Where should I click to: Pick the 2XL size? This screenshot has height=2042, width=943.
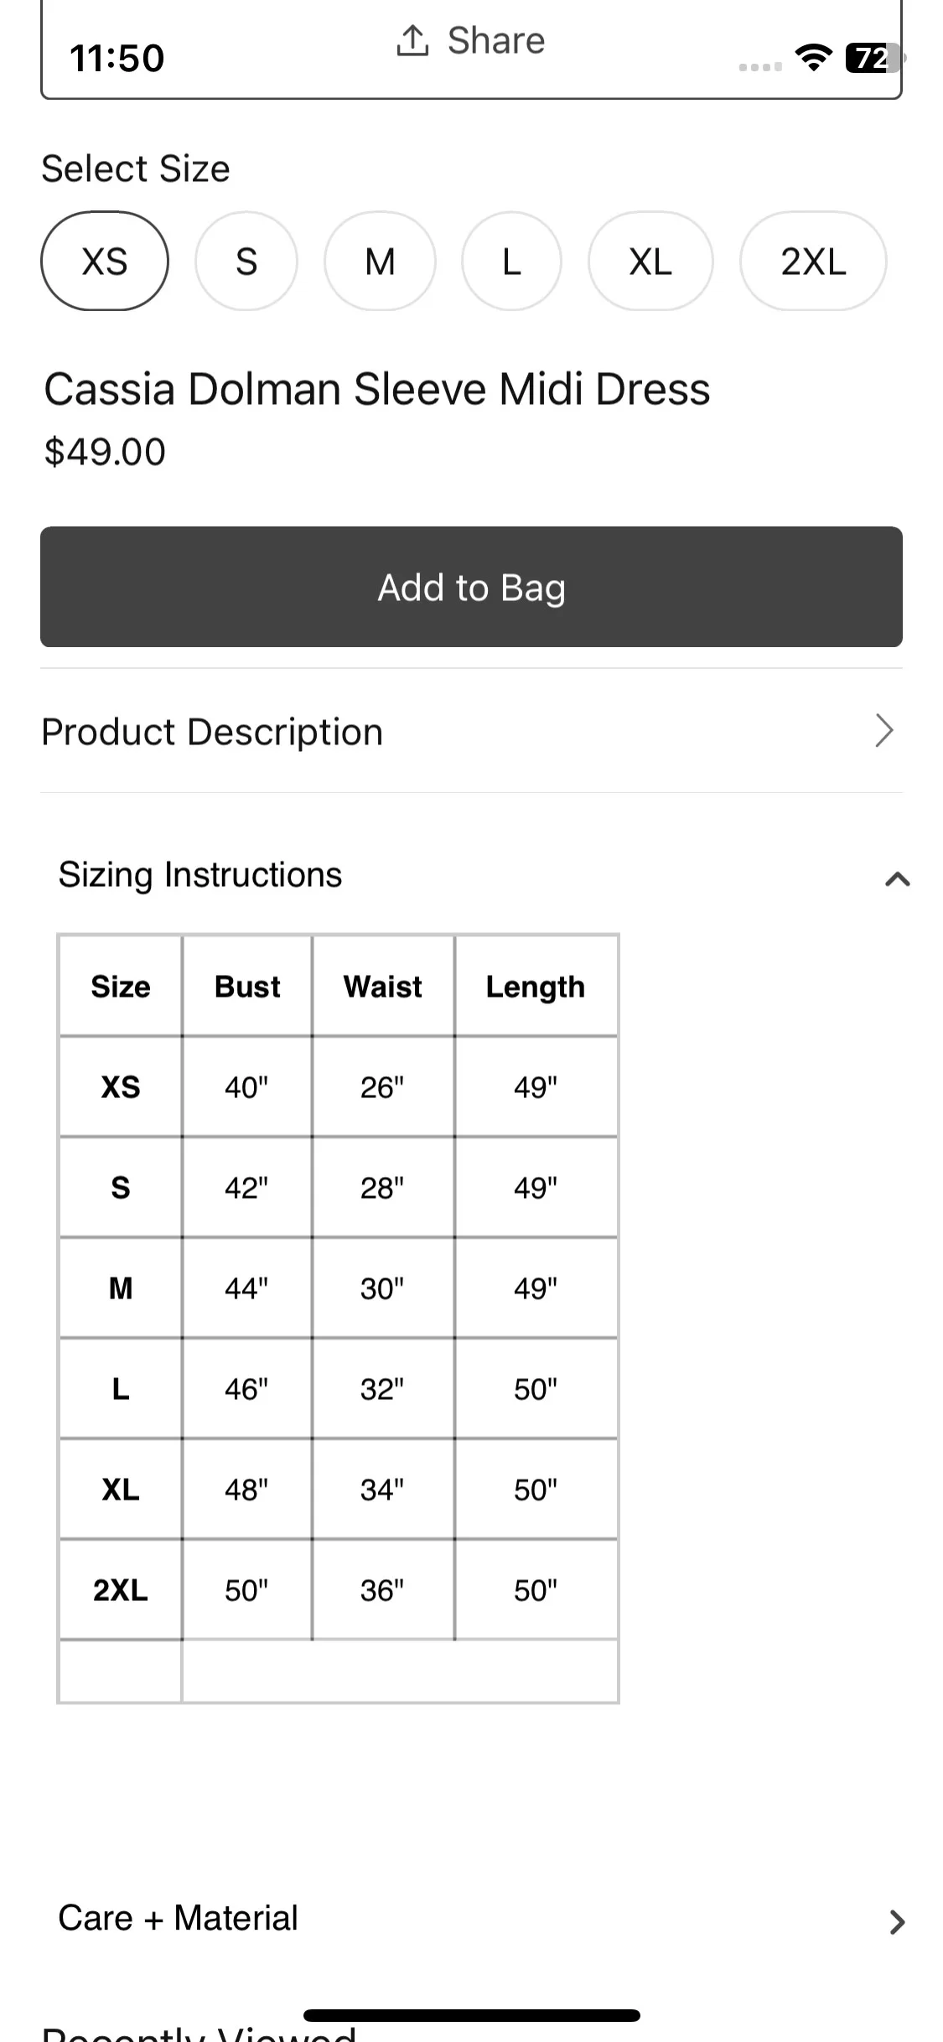coord(813,261)
